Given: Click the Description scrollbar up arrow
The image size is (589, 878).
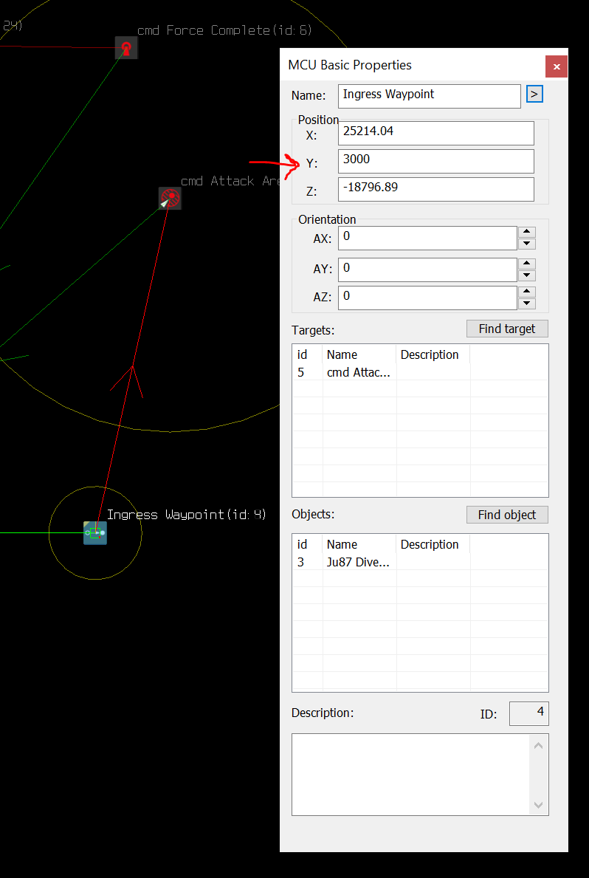Looking at the screenshot, I should pos(539,746).
